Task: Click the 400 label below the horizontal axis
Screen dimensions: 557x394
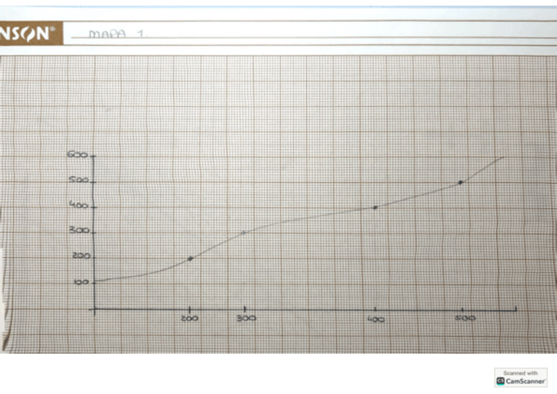Action: point(375,320)
